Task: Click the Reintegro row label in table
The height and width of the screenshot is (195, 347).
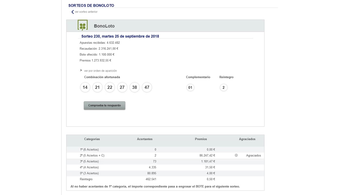Action: click(x=86, y=179)
